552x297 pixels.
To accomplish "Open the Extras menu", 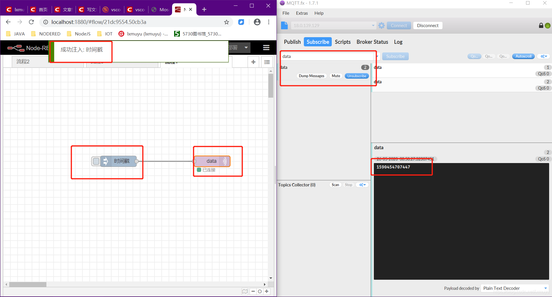I will click(x=302, y=13).
